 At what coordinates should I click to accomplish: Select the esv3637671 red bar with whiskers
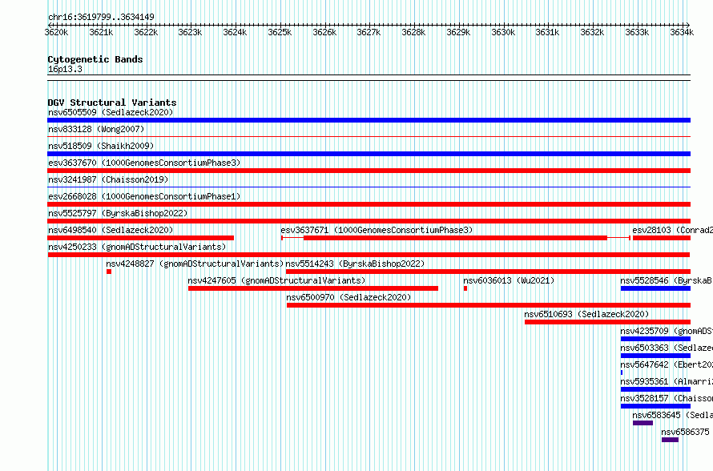point(456,238)
